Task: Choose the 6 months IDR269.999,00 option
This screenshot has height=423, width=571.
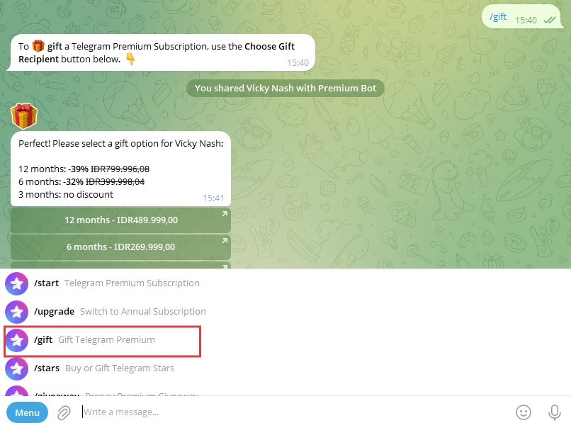Action: tap(121, 247)
